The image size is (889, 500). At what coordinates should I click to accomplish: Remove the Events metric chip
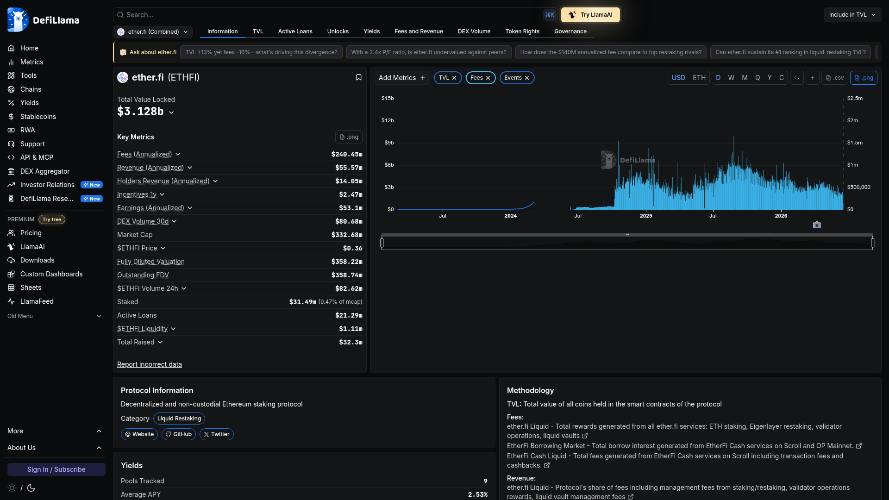[x=527, y=78]
